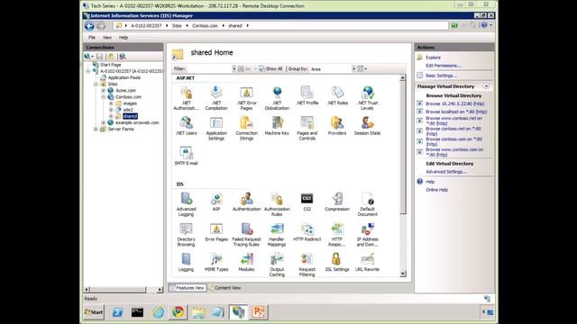The width and height of the screenshot is (577, 324).
Task: Open .NET Users feature
Action: [187, 126]
